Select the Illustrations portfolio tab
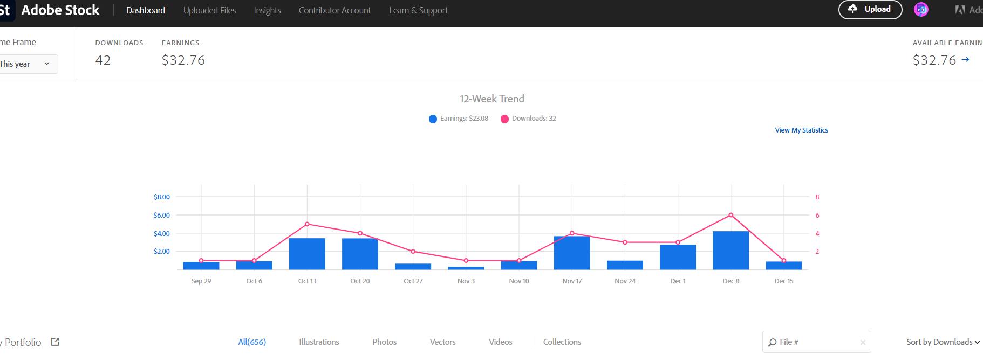 click(319, 342)
